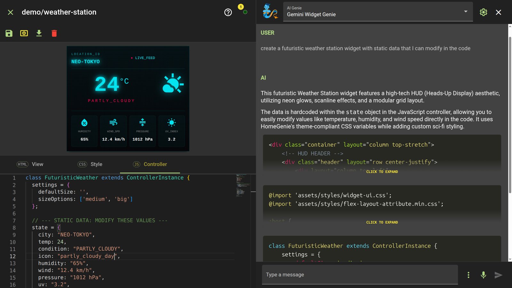Click the code editor minimap

click(x=243, y=185)
